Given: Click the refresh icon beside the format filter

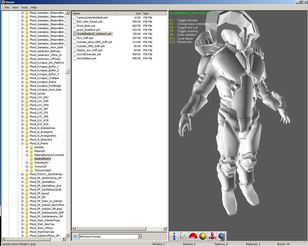Looking at the screenshot, I should [75, 236].
